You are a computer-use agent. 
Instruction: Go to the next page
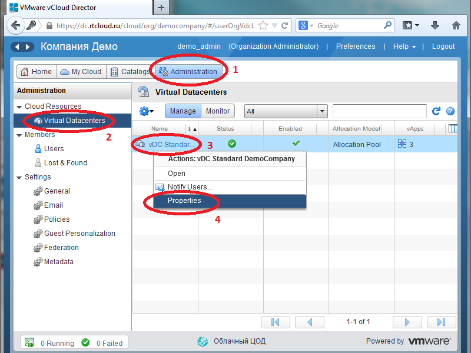click(407, 322)
